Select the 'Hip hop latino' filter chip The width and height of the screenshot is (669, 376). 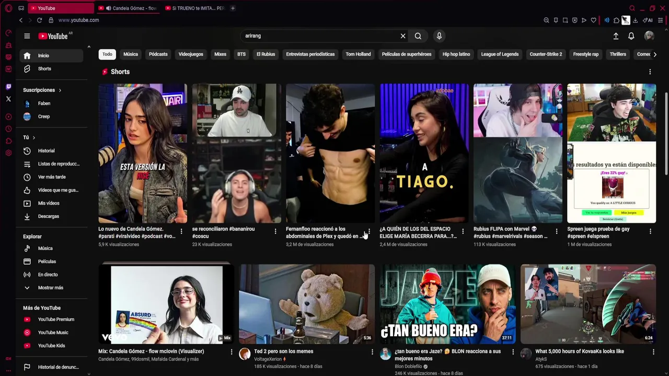click(x=456, y=54)
